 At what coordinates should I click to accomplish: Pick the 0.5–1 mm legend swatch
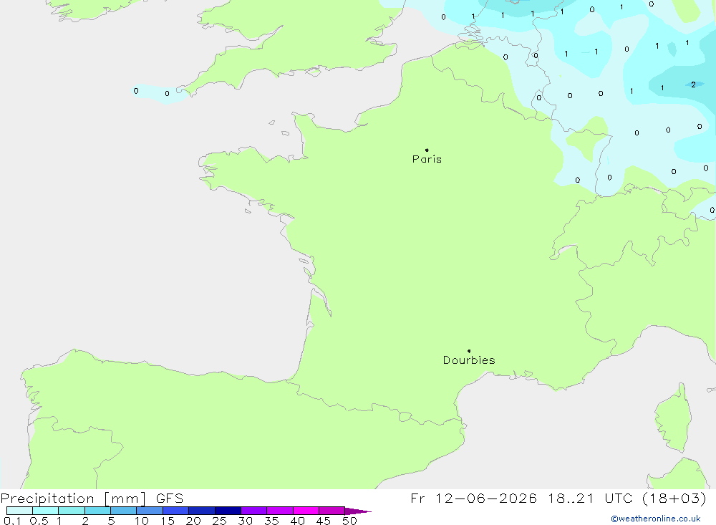(x=46, y=511)
